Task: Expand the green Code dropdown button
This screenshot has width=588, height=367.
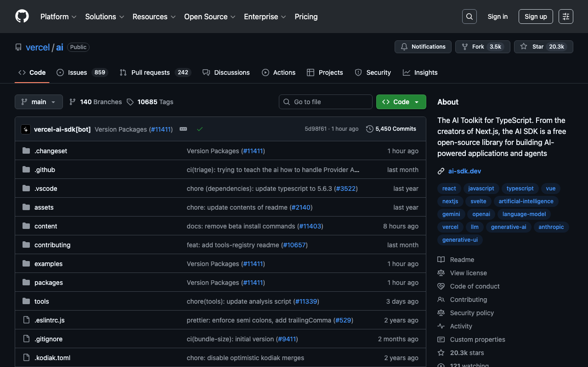Action: [401, 102]
